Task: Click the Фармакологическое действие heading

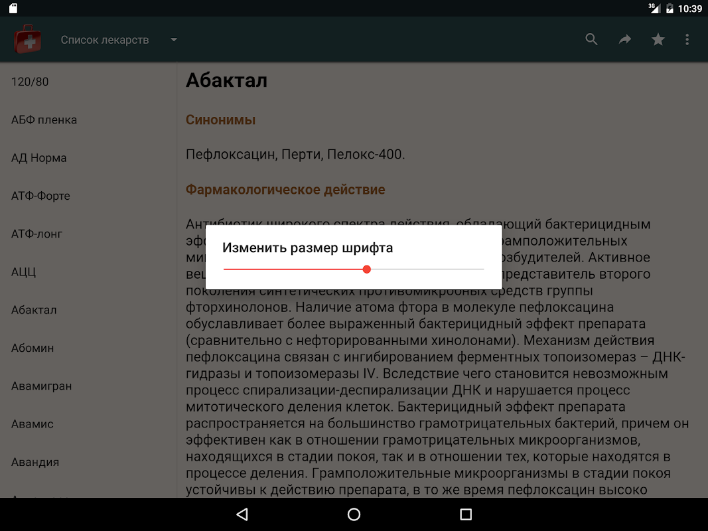Action: [285, 189]
